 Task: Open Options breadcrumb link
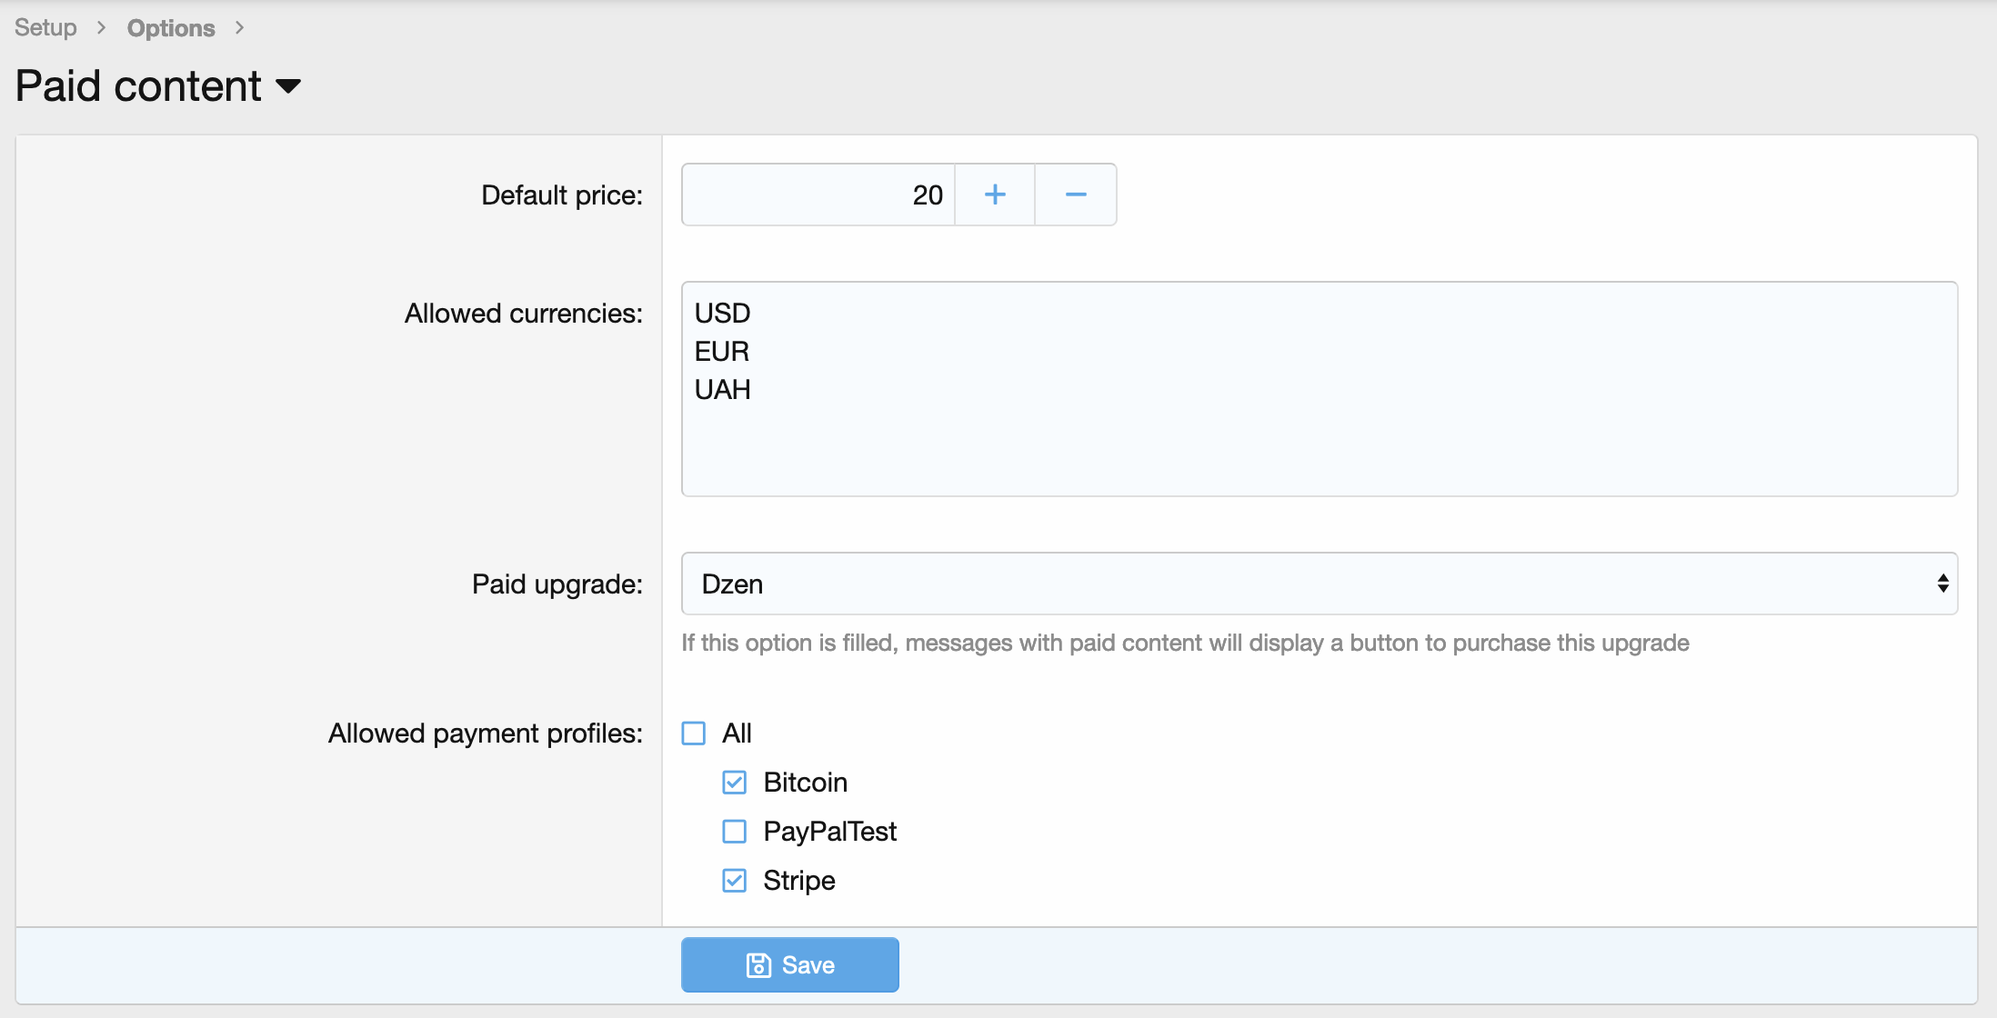[171, 28]
